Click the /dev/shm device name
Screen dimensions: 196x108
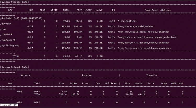click(6, 23)
